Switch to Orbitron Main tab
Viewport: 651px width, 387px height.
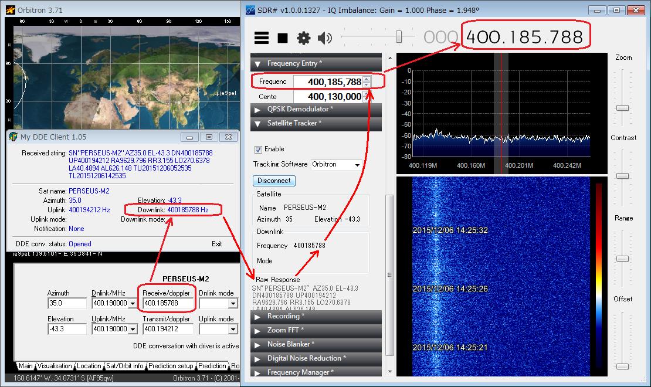pyautogui.click(x=25, y=366)
